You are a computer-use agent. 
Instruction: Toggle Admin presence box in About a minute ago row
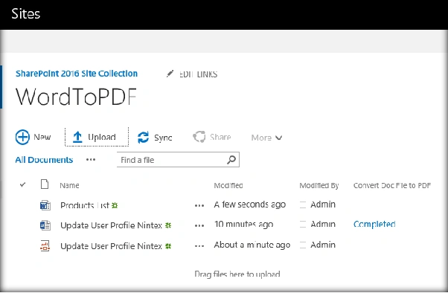click(x=303, y=245)
